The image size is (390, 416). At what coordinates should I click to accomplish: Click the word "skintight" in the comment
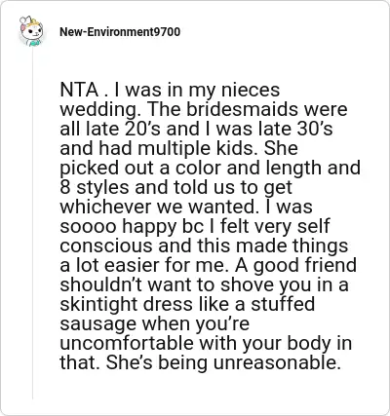click(98, 304)
